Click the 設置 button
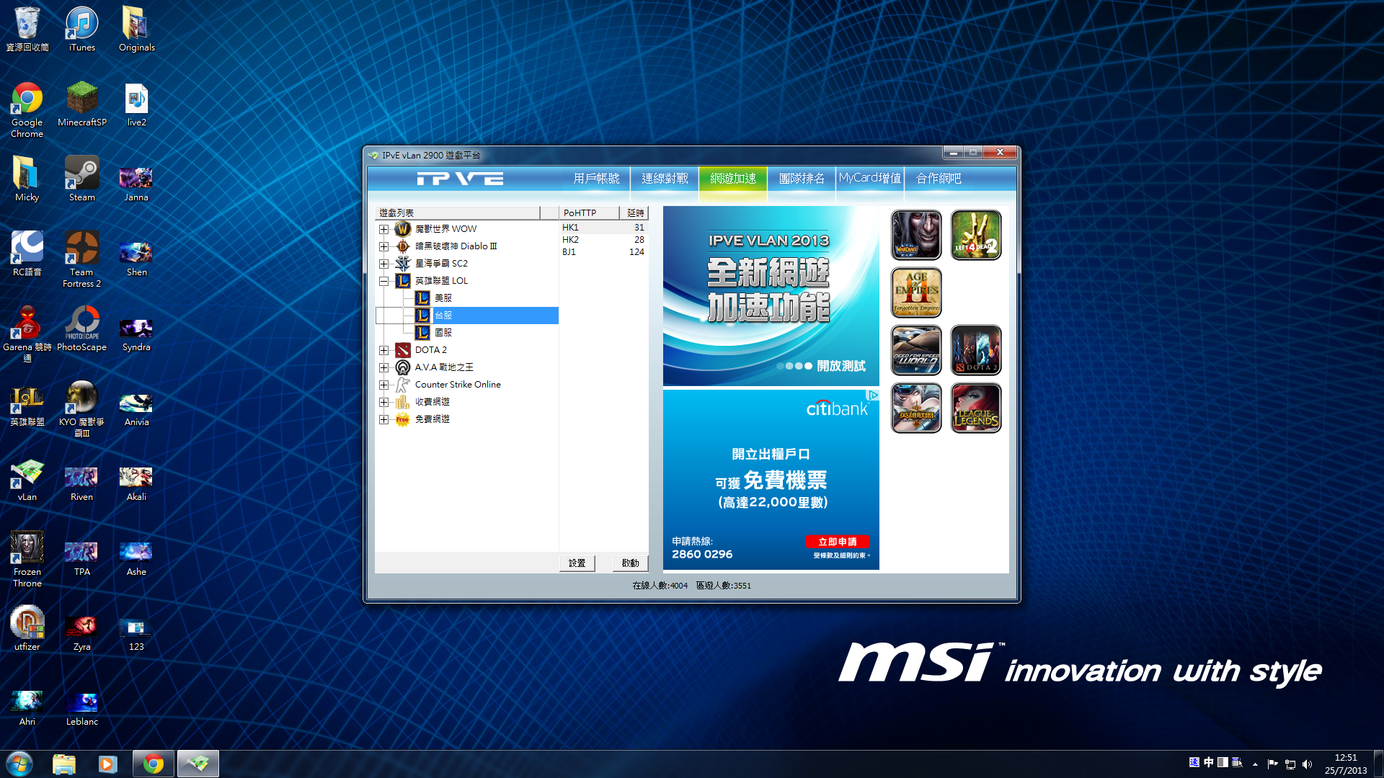The image size is (1384, 778). pyautogui.click(x=577, y=563)
